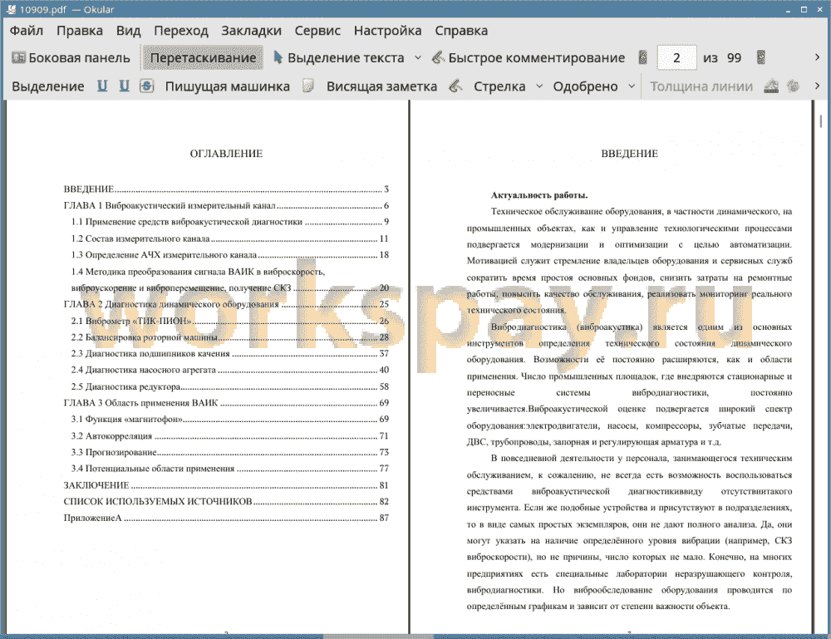Open the Файл menu
The image size is (831, 639).
(26, 31)
